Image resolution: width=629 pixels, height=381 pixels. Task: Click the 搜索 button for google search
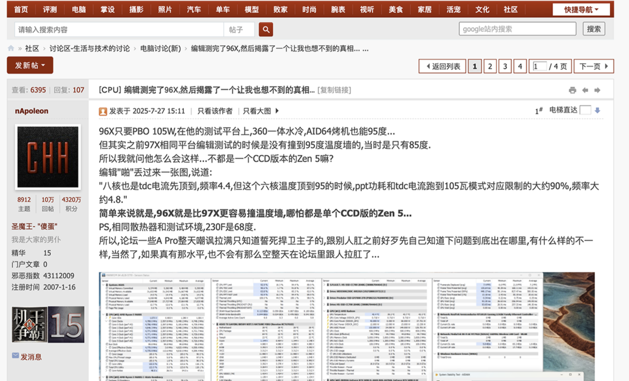point(594,29)
